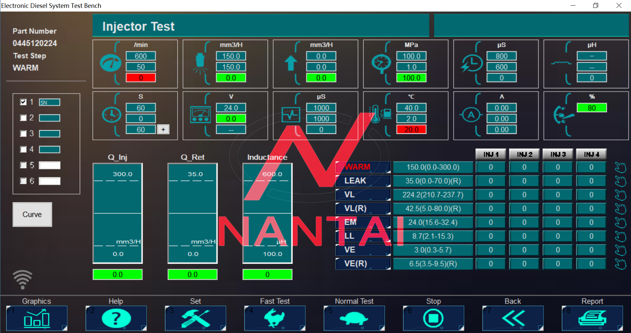Click the SN field for channel 1
The image size is (631, 333).
point(50,102)
